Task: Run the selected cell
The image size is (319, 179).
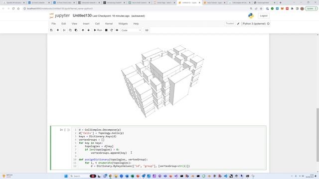Action: coord(98,30)
